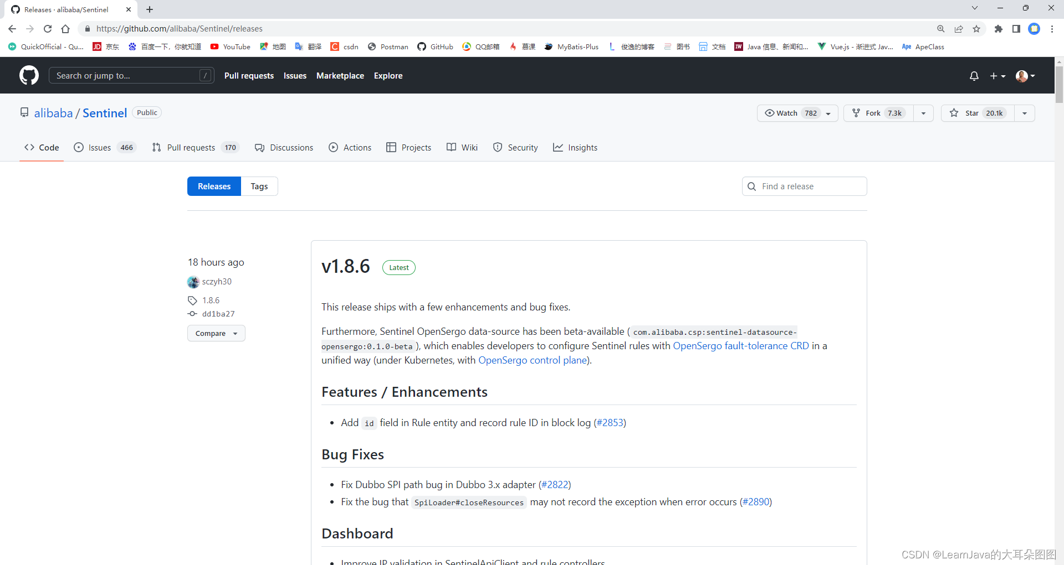Open pull request #2822

[x=555, y=485]
